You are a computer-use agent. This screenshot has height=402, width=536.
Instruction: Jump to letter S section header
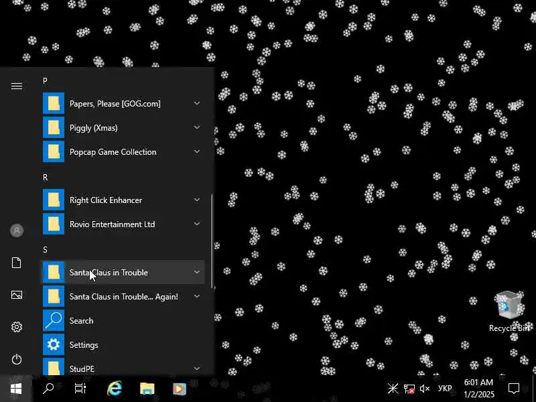point(45,249)
